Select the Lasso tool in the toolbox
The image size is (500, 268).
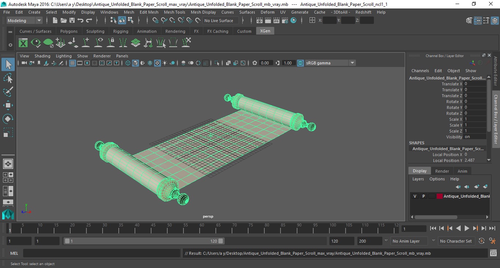(x=8, y=78)
